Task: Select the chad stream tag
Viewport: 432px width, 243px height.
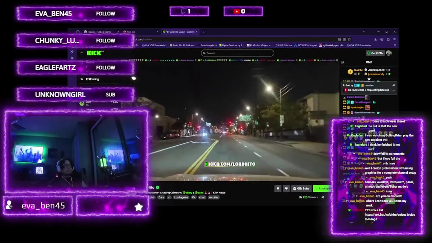Action: pos(202,197)
